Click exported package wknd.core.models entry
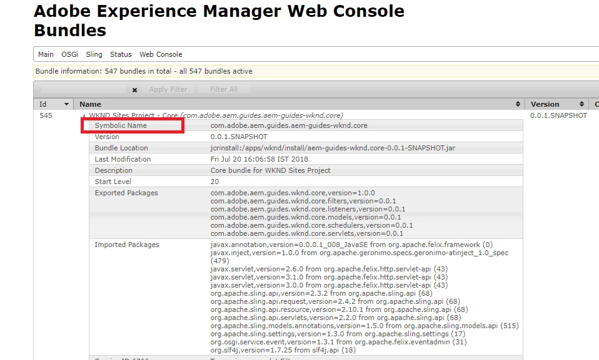 (x=306, y=217)
